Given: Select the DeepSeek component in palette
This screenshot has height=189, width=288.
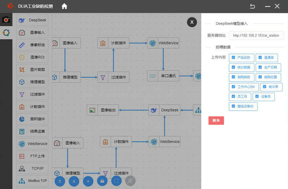Looking at the screenshot, I should (x=32, y=20).
